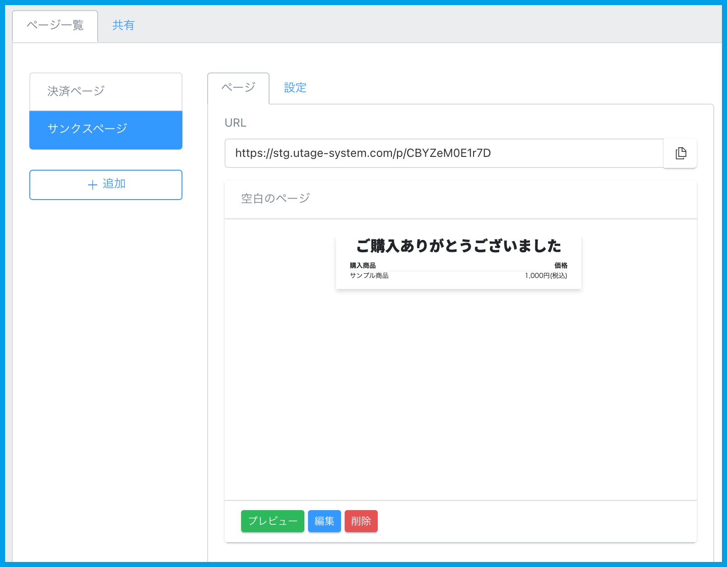Click the plus icon on the 追加 button
Screen dimensions: 727x567
click(92, 184)
